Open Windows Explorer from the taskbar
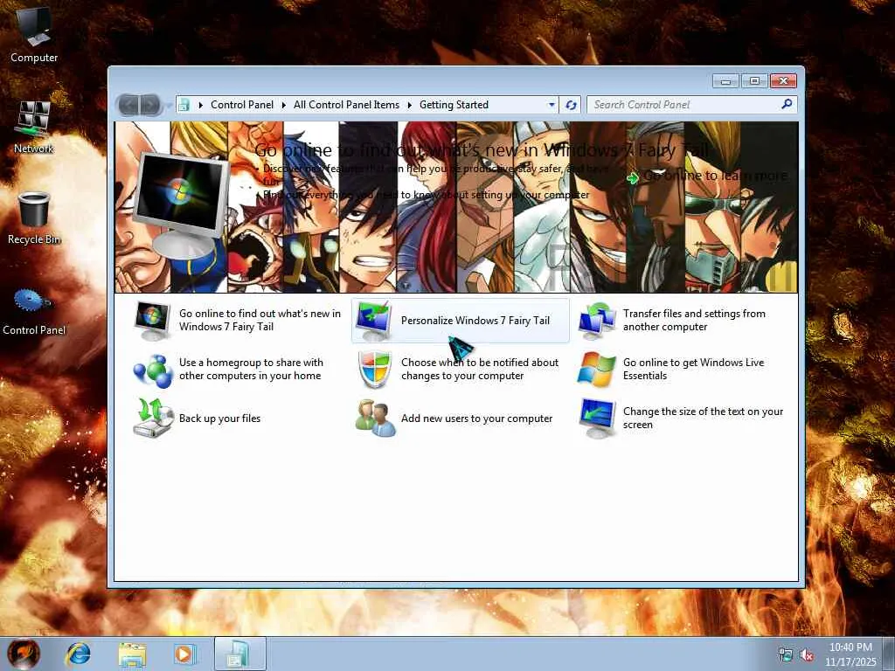 [x=132, y=654]
